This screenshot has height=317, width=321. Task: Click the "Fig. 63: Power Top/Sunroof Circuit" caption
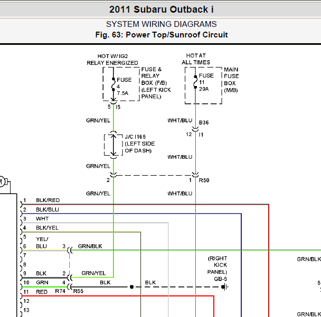[x=162, y=35]
